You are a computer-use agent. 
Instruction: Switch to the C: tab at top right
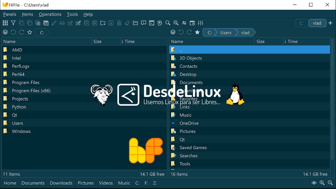[302, 23]
